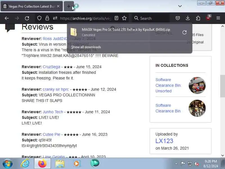
Task: Open reviewer Junho Tech profile link
Action: tap(53, 112)
